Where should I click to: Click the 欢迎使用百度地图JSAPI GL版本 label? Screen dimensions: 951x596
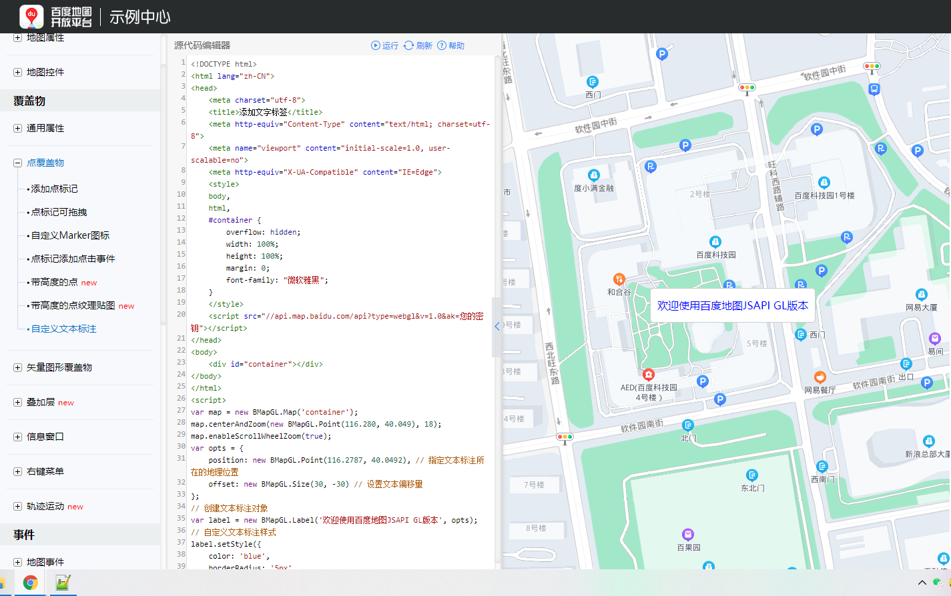pyautogui.click(x=731, y=305)
